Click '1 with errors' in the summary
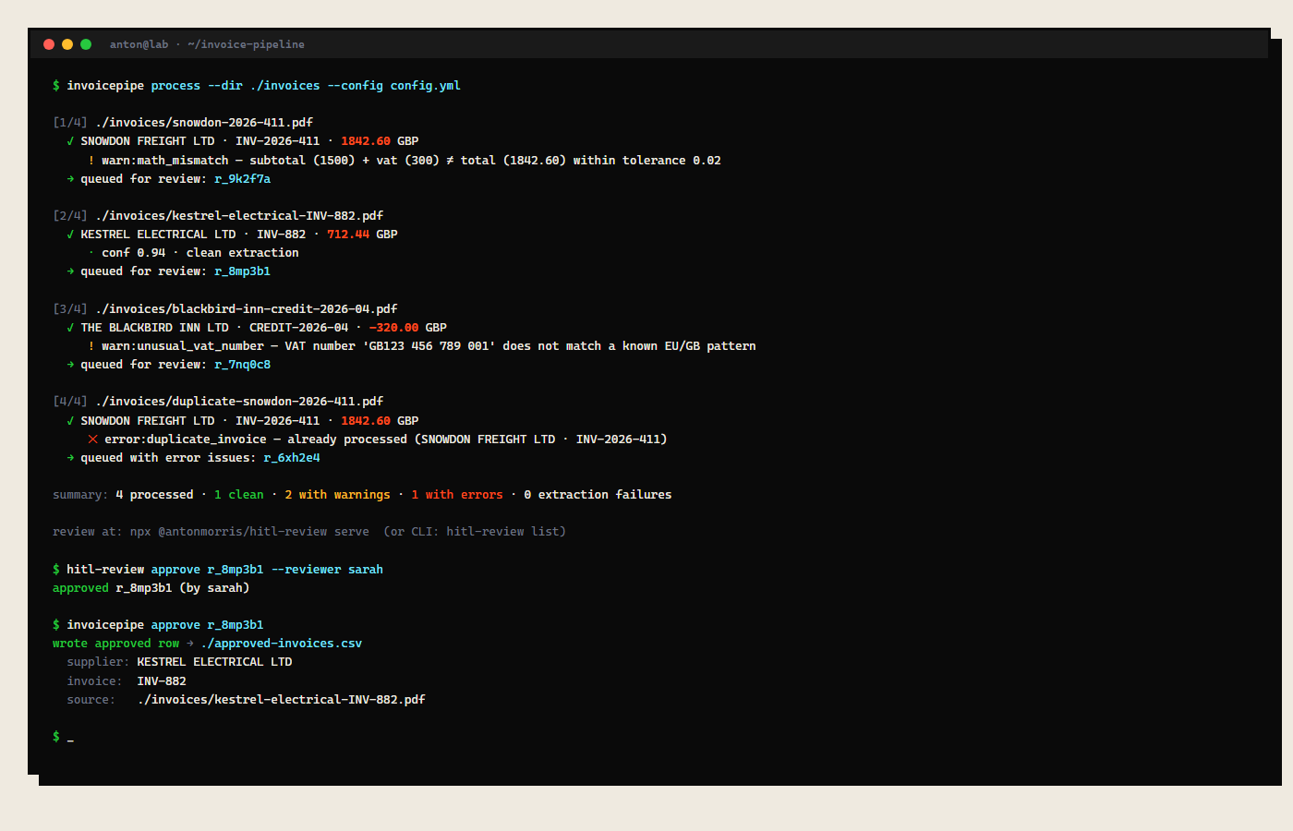 [x=457, y=495]
